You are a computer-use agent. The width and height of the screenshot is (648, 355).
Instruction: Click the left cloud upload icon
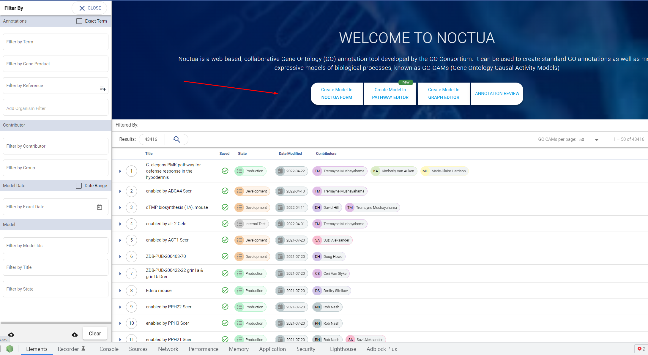pos(11,335)
